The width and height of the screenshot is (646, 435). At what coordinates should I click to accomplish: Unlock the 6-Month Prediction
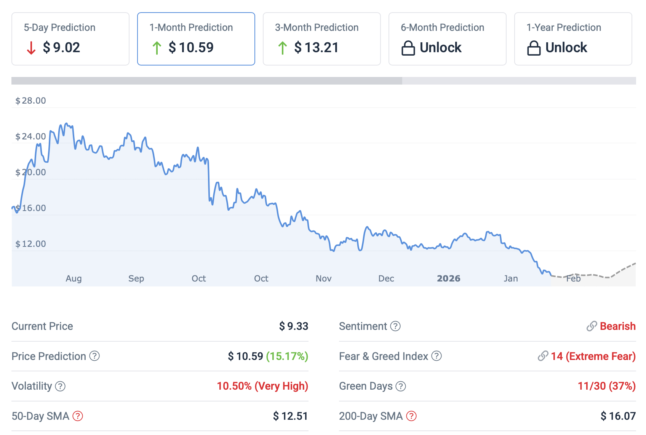440,48
